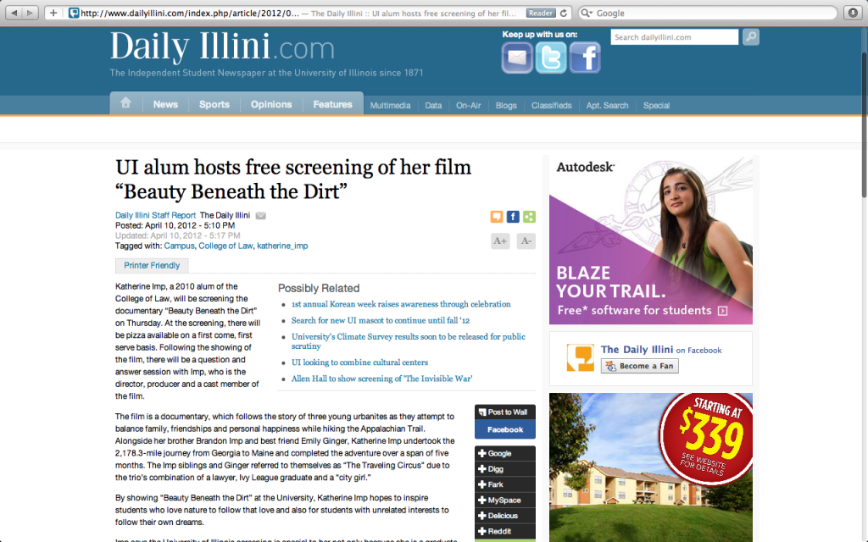
Task: Open the Daily Illini Twitter icon
Action: click(551, 58)
